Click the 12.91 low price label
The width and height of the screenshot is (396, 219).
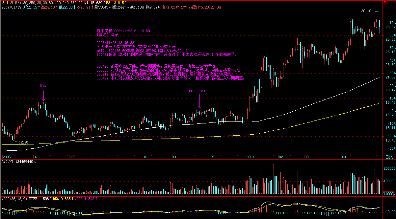(24, 142)
